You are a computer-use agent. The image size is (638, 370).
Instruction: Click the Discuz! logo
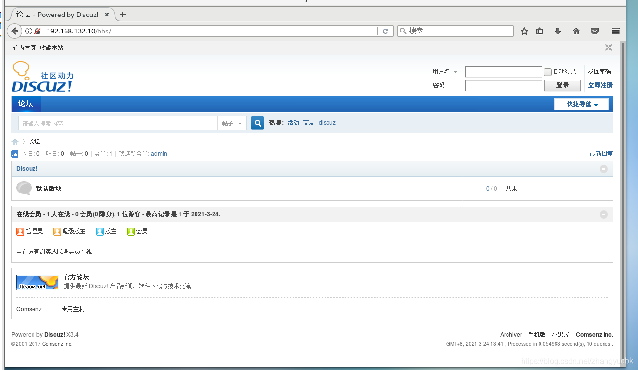pos(43,77)
